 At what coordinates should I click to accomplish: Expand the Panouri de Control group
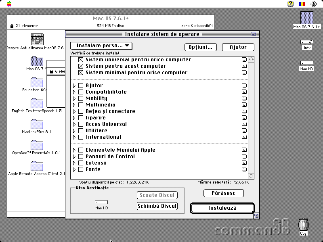click(74, 156)
